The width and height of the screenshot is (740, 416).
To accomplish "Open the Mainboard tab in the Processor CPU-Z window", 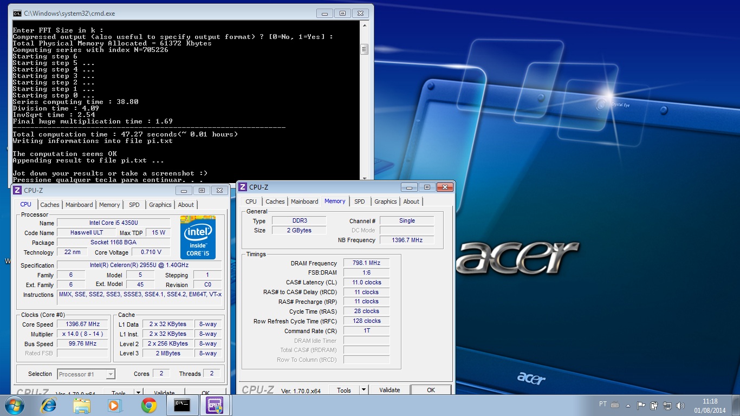I will 79,205.
